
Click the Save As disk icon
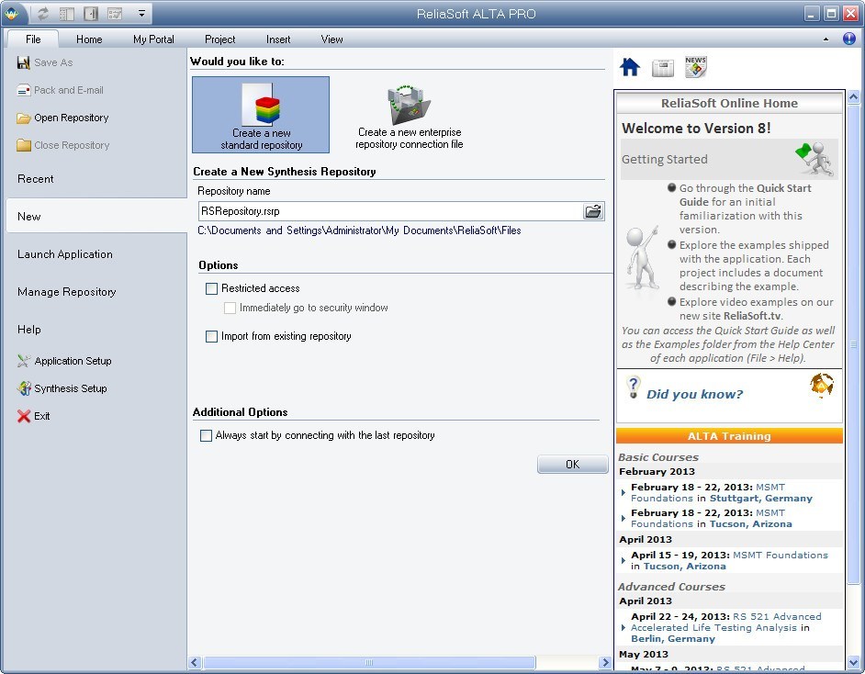pyautogui.click(x=23, y=62)
